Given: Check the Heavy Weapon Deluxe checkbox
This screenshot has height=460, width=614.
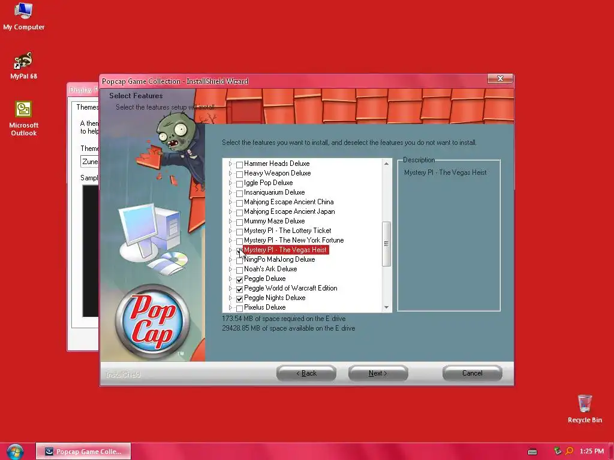Looking at the screenshot, I should point(239,174).
